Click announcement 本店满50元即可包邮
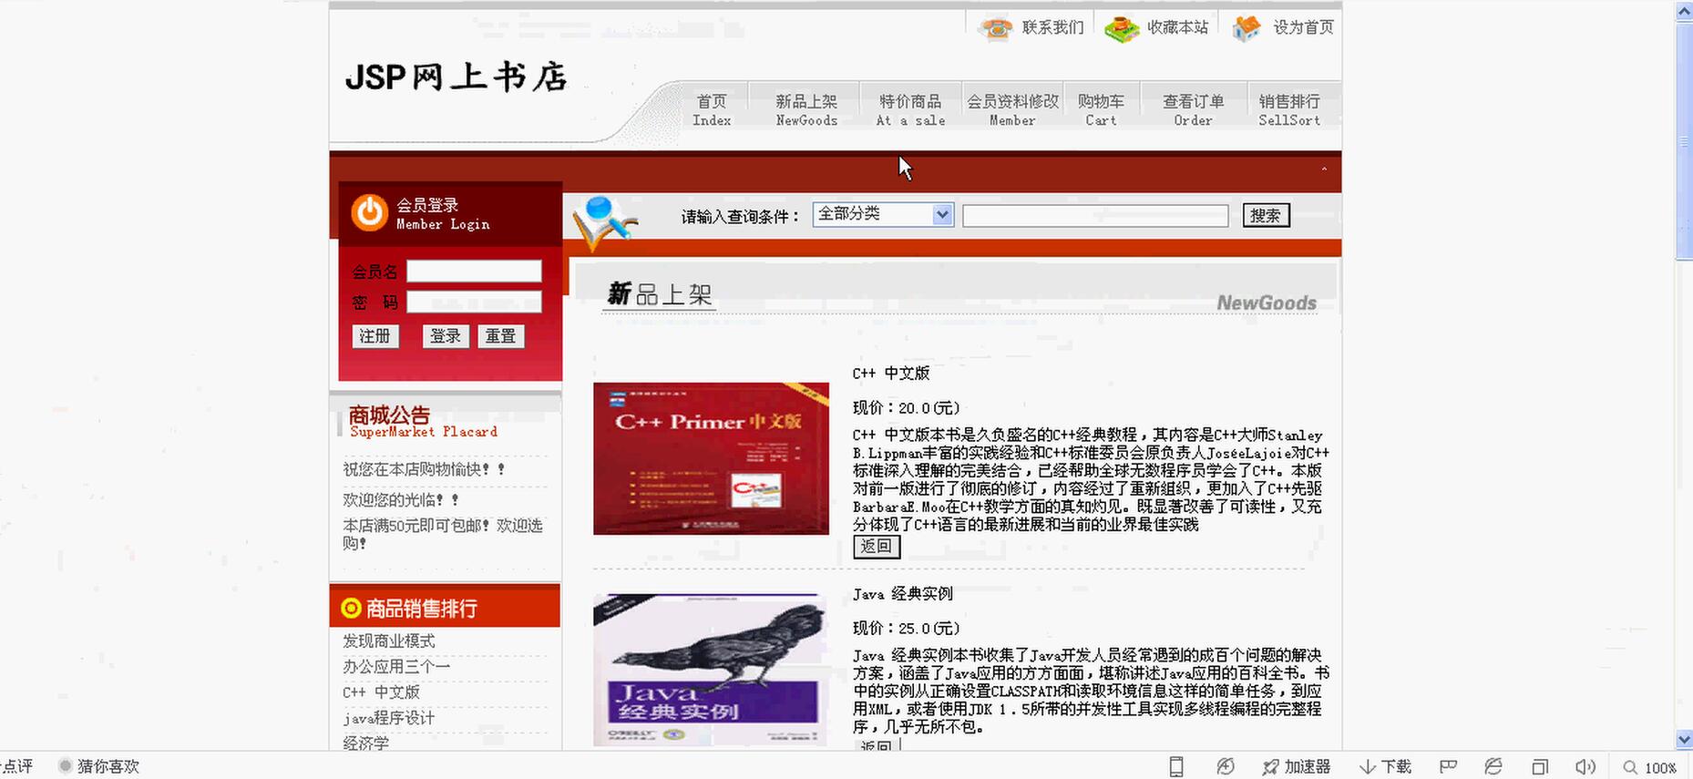The width and height of the screenshot is (1693, 779). point(443,534)
